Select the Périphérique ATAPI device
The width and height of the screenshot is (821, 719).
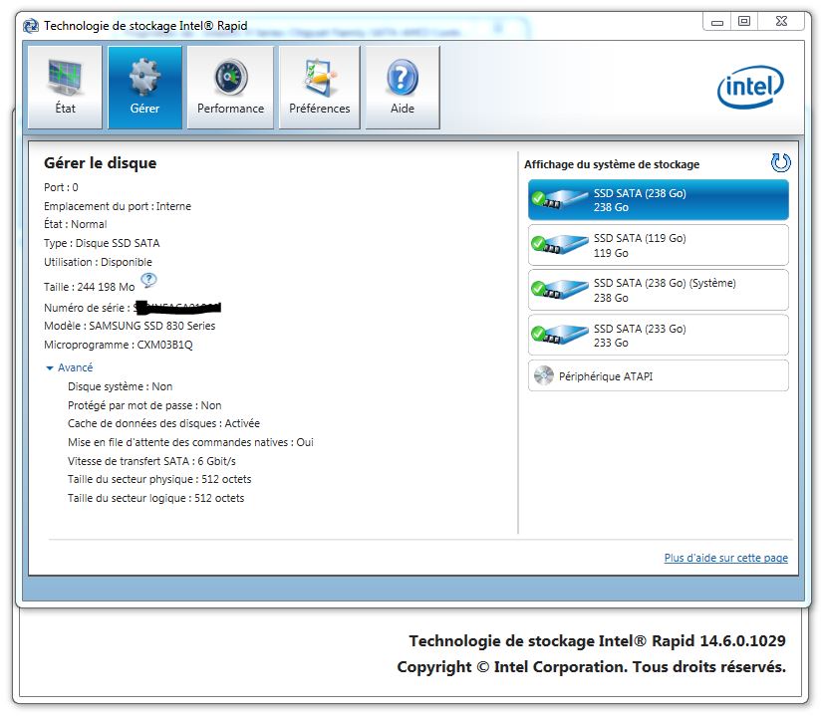click(x=659, y=375)
